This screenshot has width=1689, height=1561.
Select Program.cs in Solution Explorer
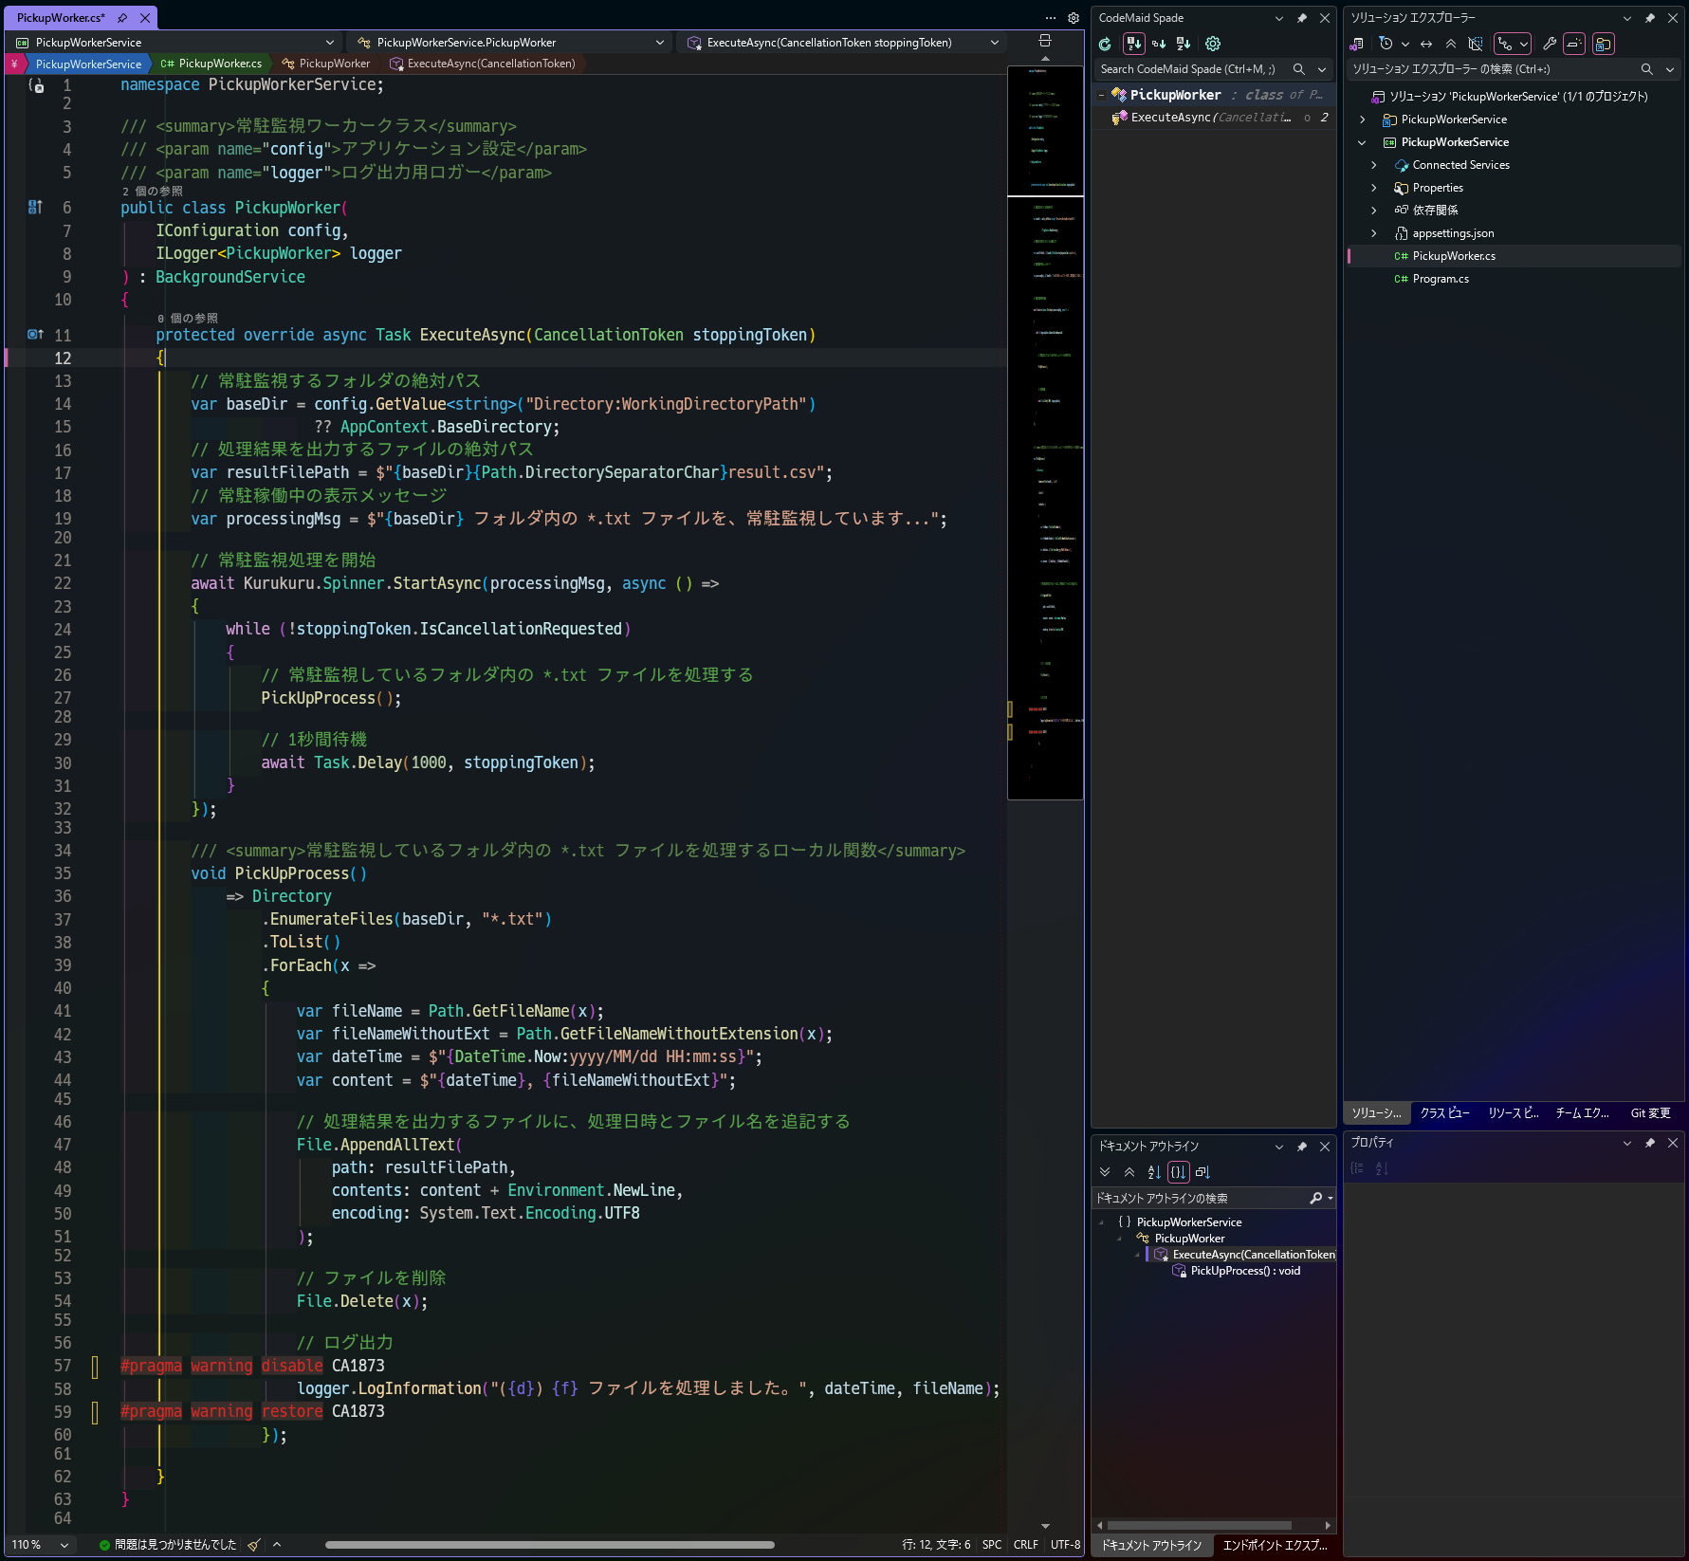(x=1441, y=279)
